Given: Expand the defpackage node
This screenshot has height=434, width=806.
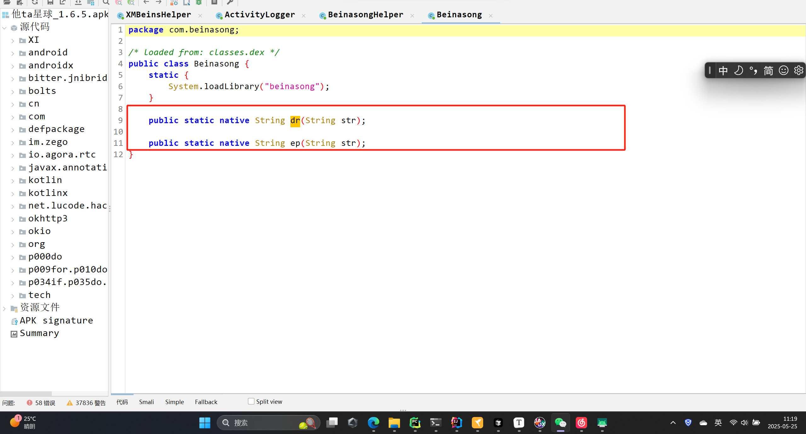Looking at the screenshot, I should 13,130.
